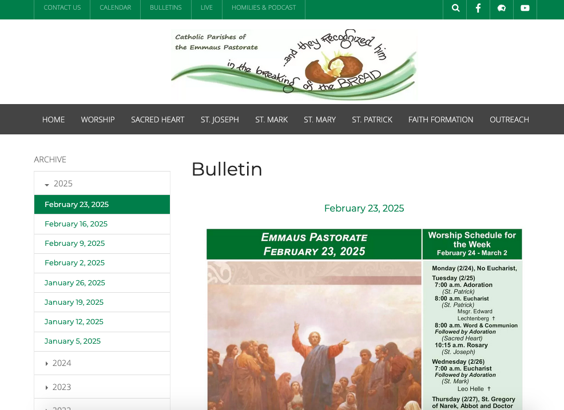The height and width of the screenshot is (410, 564).
Task: Open Bulletins in top bar
Action: tap(165, 7)
